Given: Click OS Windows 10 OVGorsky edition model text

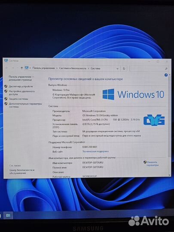Looking at the screenshot, I should (x=100, y=116).
